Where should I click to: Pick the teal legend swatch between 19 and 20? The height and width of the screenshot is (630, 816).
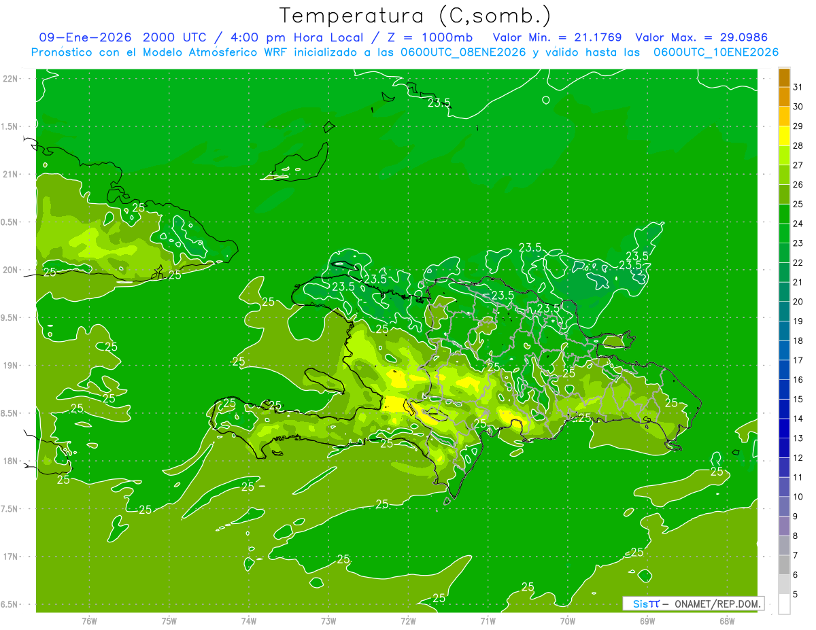[x=784, y=311]
